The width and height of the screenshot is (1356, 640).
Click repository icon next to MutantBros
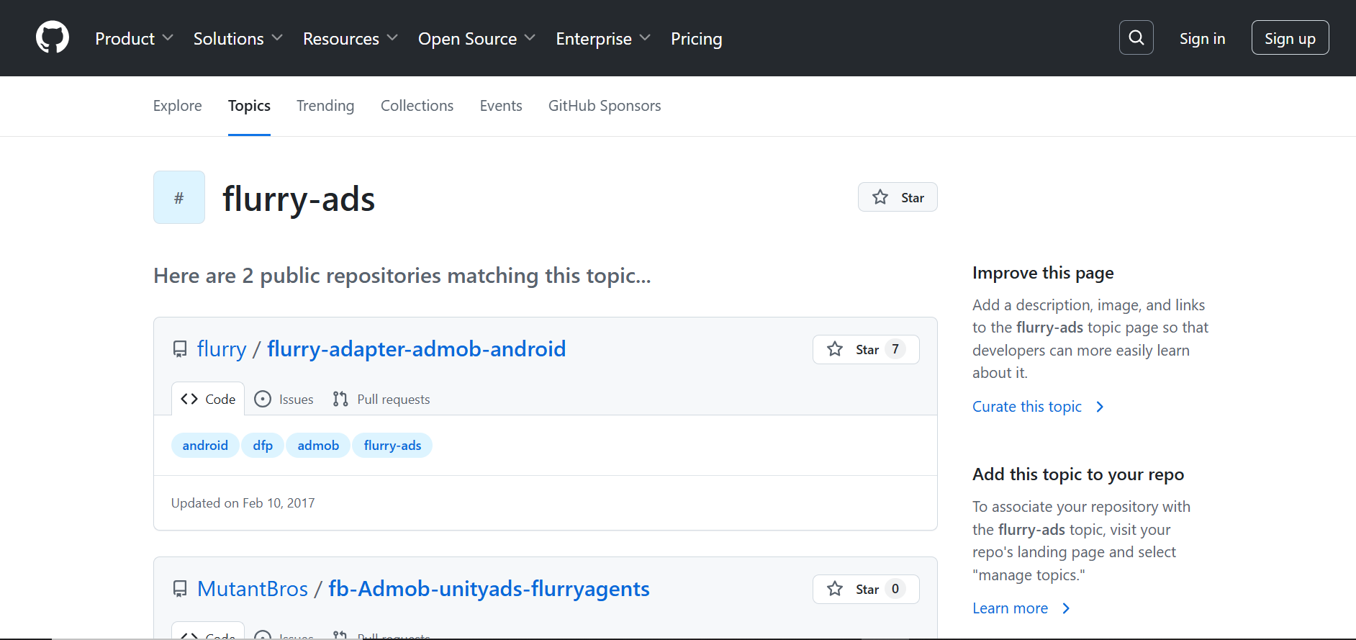[180, 589]
